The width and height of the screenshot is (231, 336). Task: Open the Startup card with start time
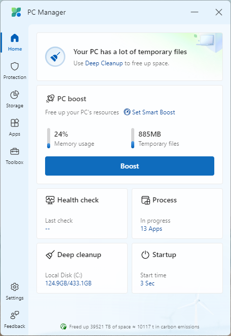(177, 268)
